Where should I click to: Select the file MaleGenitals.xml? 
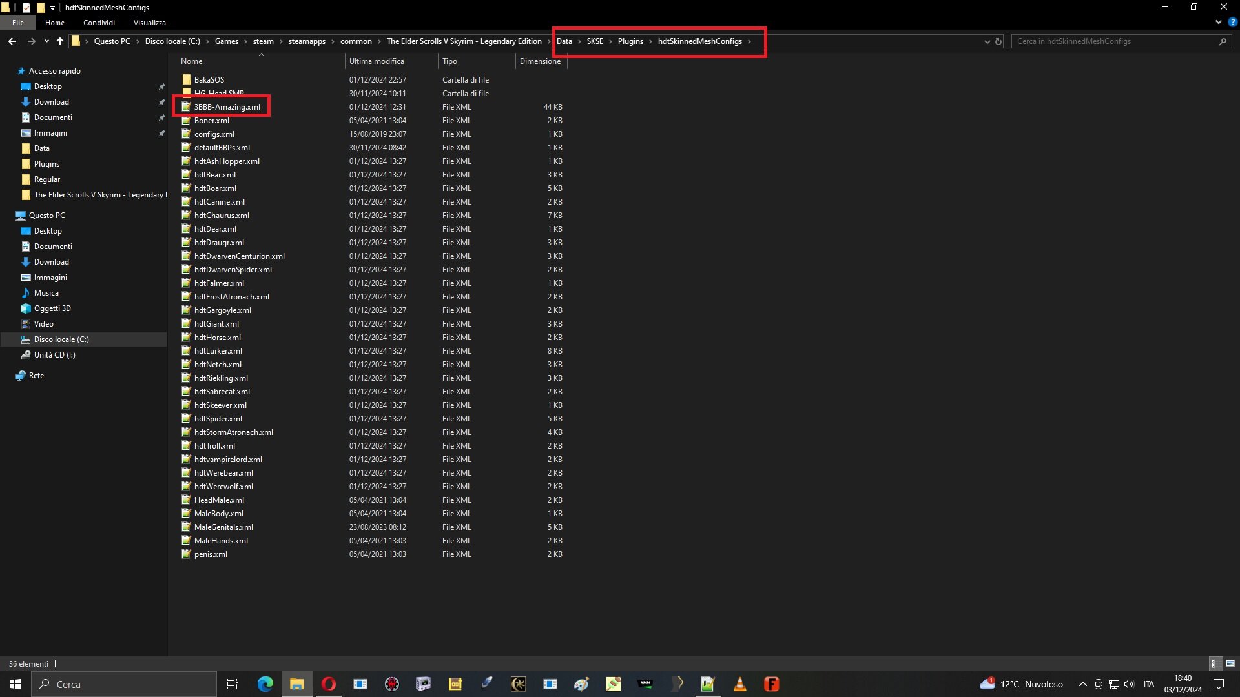(x=223, y=527)
